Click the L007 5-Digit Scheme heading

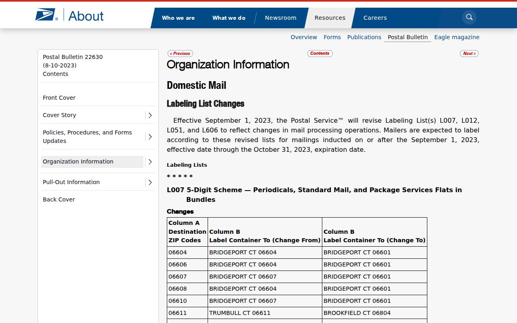click(314, 195)
